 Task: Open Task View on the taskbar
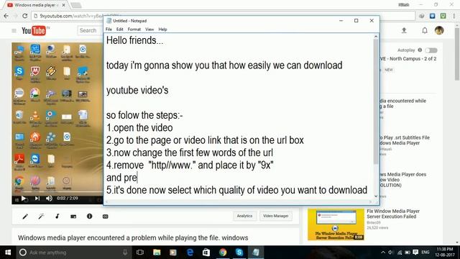[x=140, y=253]
